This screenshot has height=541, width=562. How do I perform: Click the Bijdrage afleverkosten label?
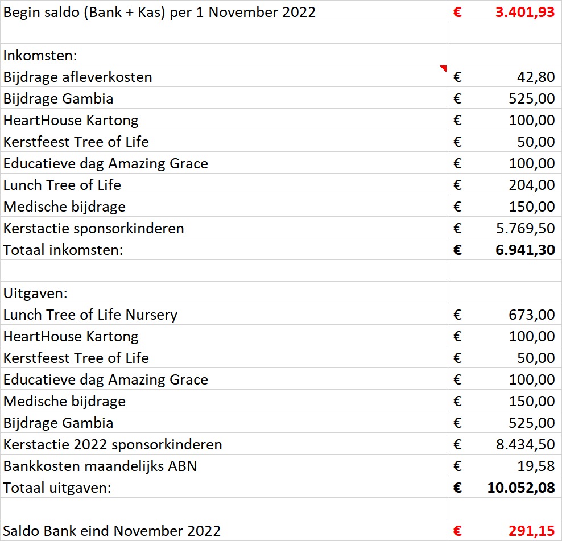pos(78,77)
